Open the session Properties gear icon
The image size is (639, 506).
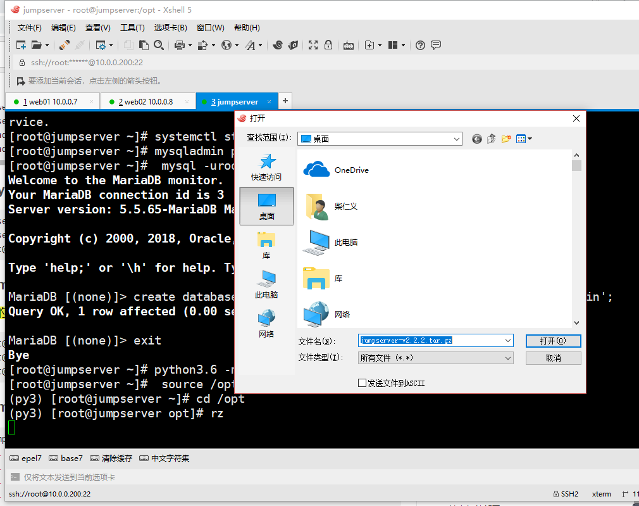pos(100,45)
